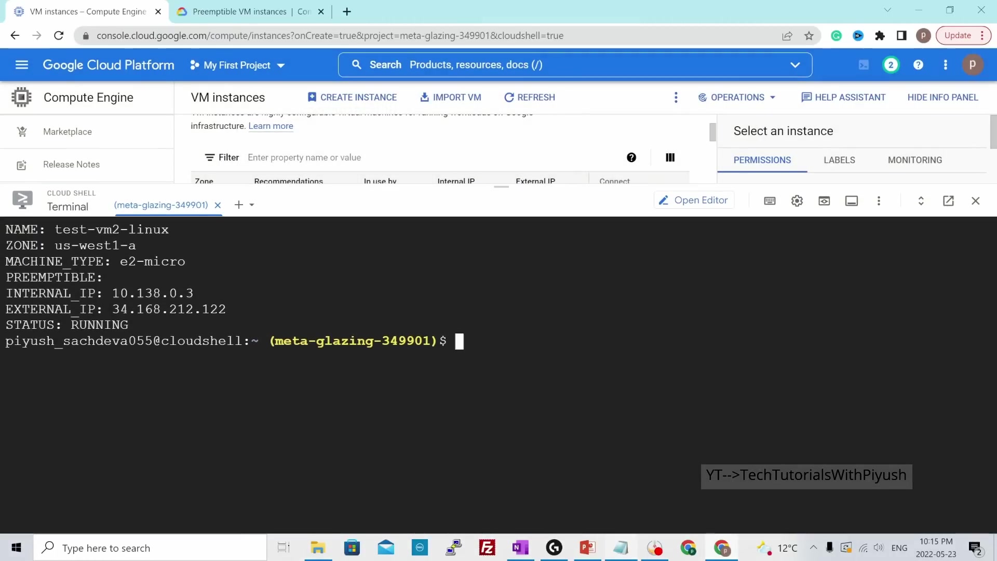Open filter help question mark icon
This screenshot has width=997, height=561.
coord(631,157)
